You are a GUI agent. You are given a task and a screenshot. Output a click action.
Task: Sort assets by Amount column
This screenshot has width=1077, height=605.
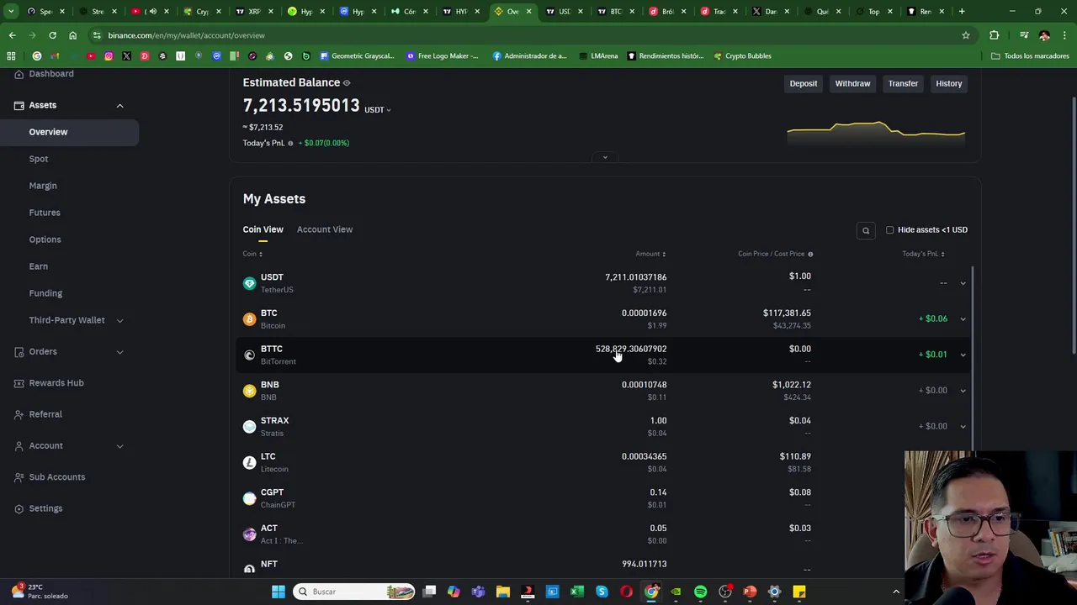pos(650,254)
